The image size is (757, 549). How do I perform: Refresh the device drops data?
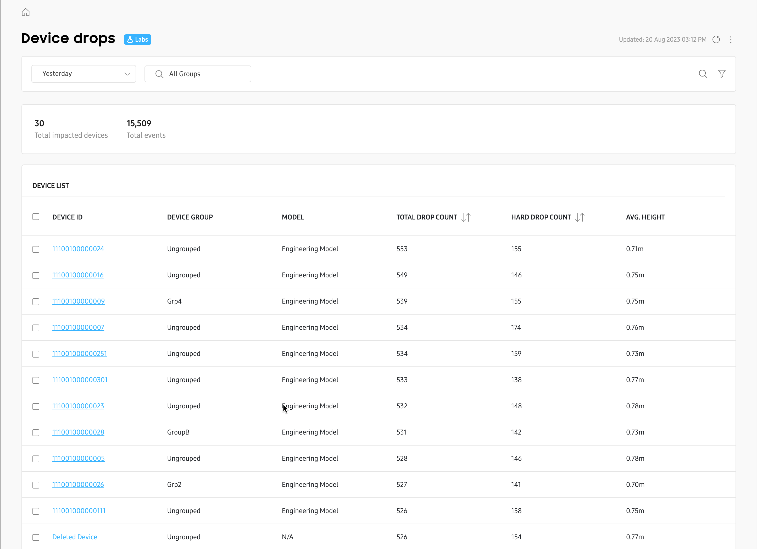click(x=716, y=40)
